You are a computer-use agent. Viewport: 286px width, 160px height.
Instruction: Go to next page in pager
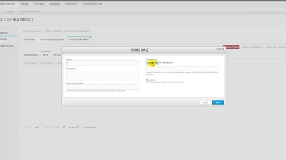pyautogui.click(x=53, y=127)
